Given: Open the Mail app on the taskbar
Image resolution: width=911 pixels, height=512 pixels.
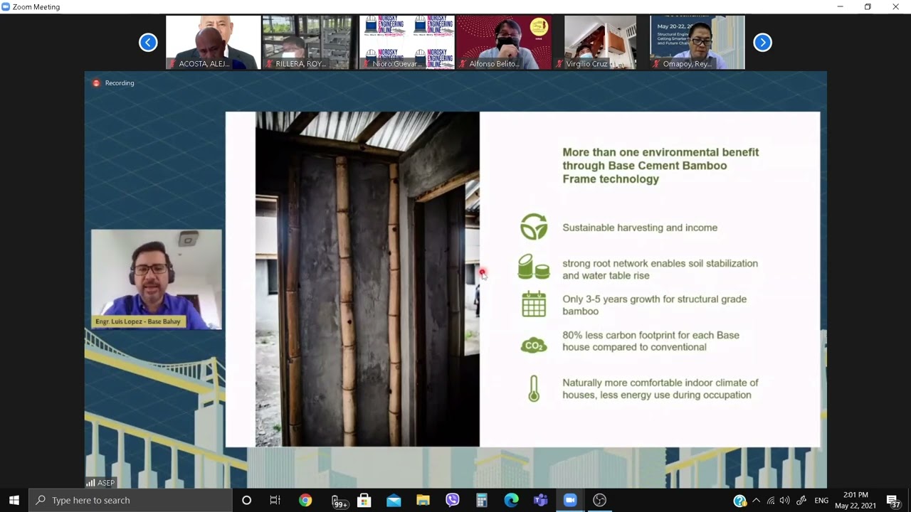Looking at the screenshot, I should pyautogui.click(x=394, y=500).
